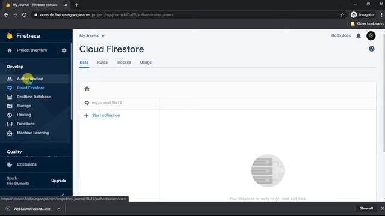Switch to the Rules tab

102,62
